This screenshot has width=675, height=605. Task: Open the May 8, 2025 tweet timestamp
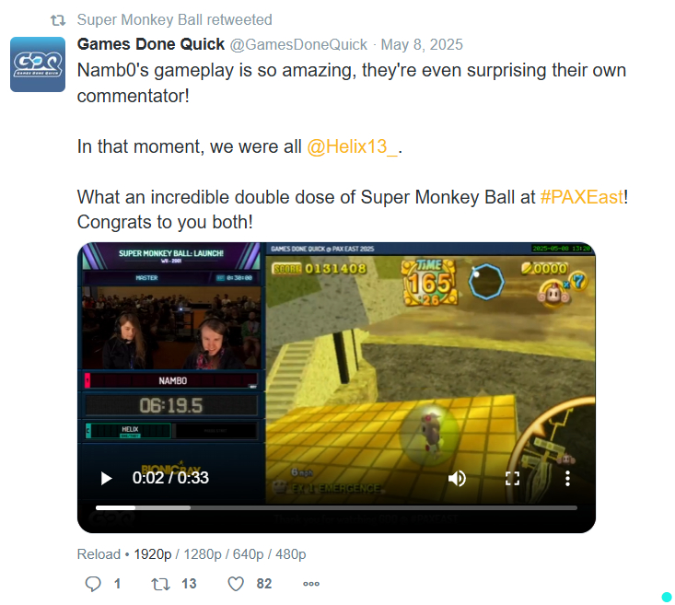pos(422,45)
